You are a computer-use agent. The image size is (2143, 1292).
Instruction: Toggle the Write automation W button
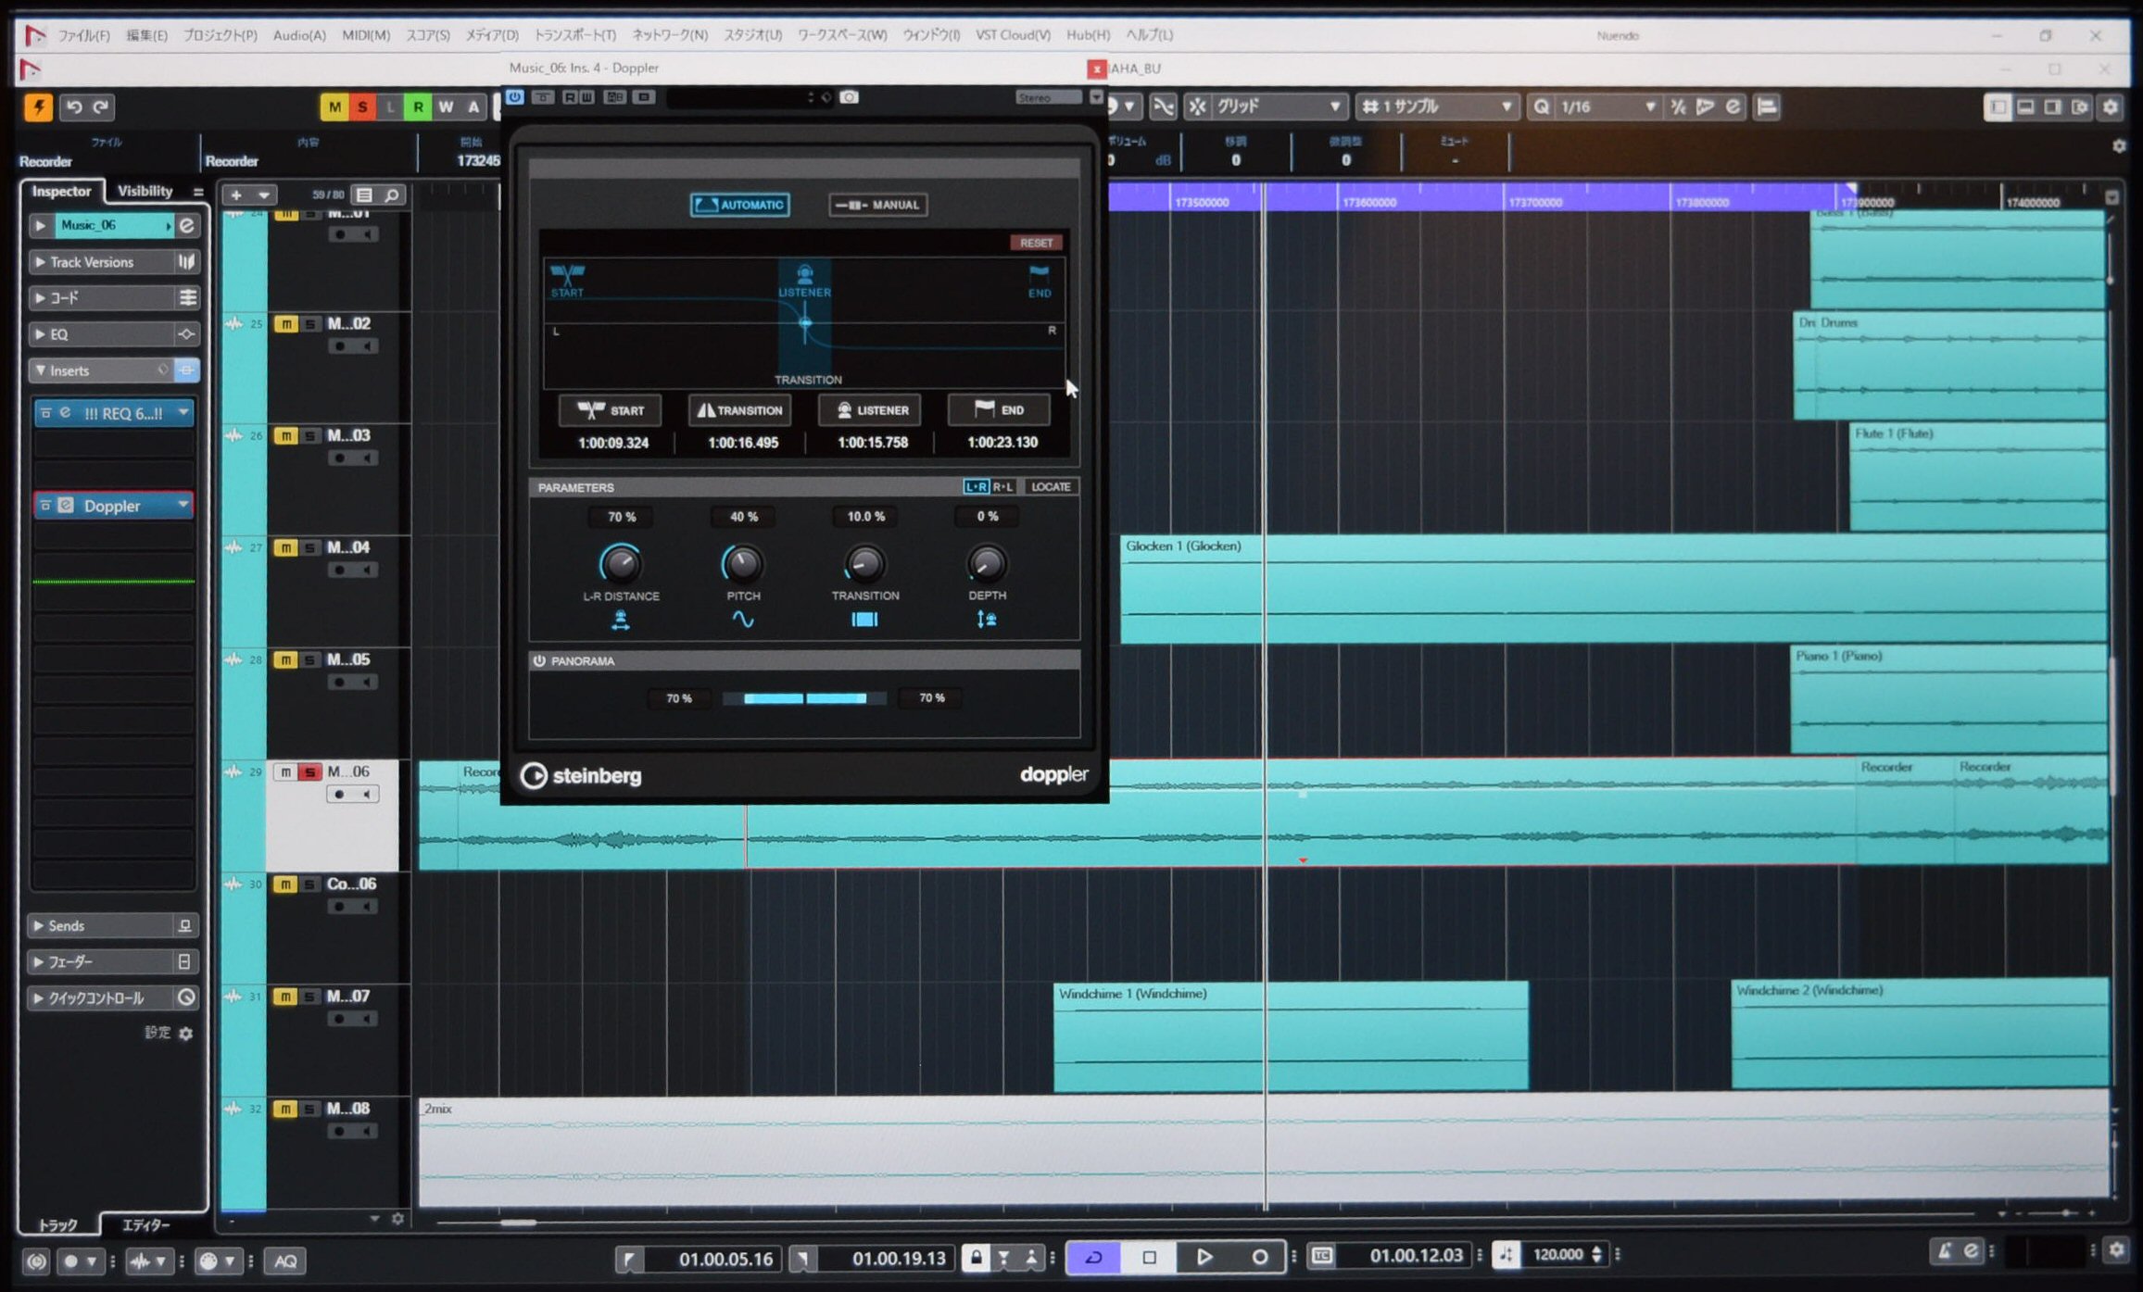(446, 107)
